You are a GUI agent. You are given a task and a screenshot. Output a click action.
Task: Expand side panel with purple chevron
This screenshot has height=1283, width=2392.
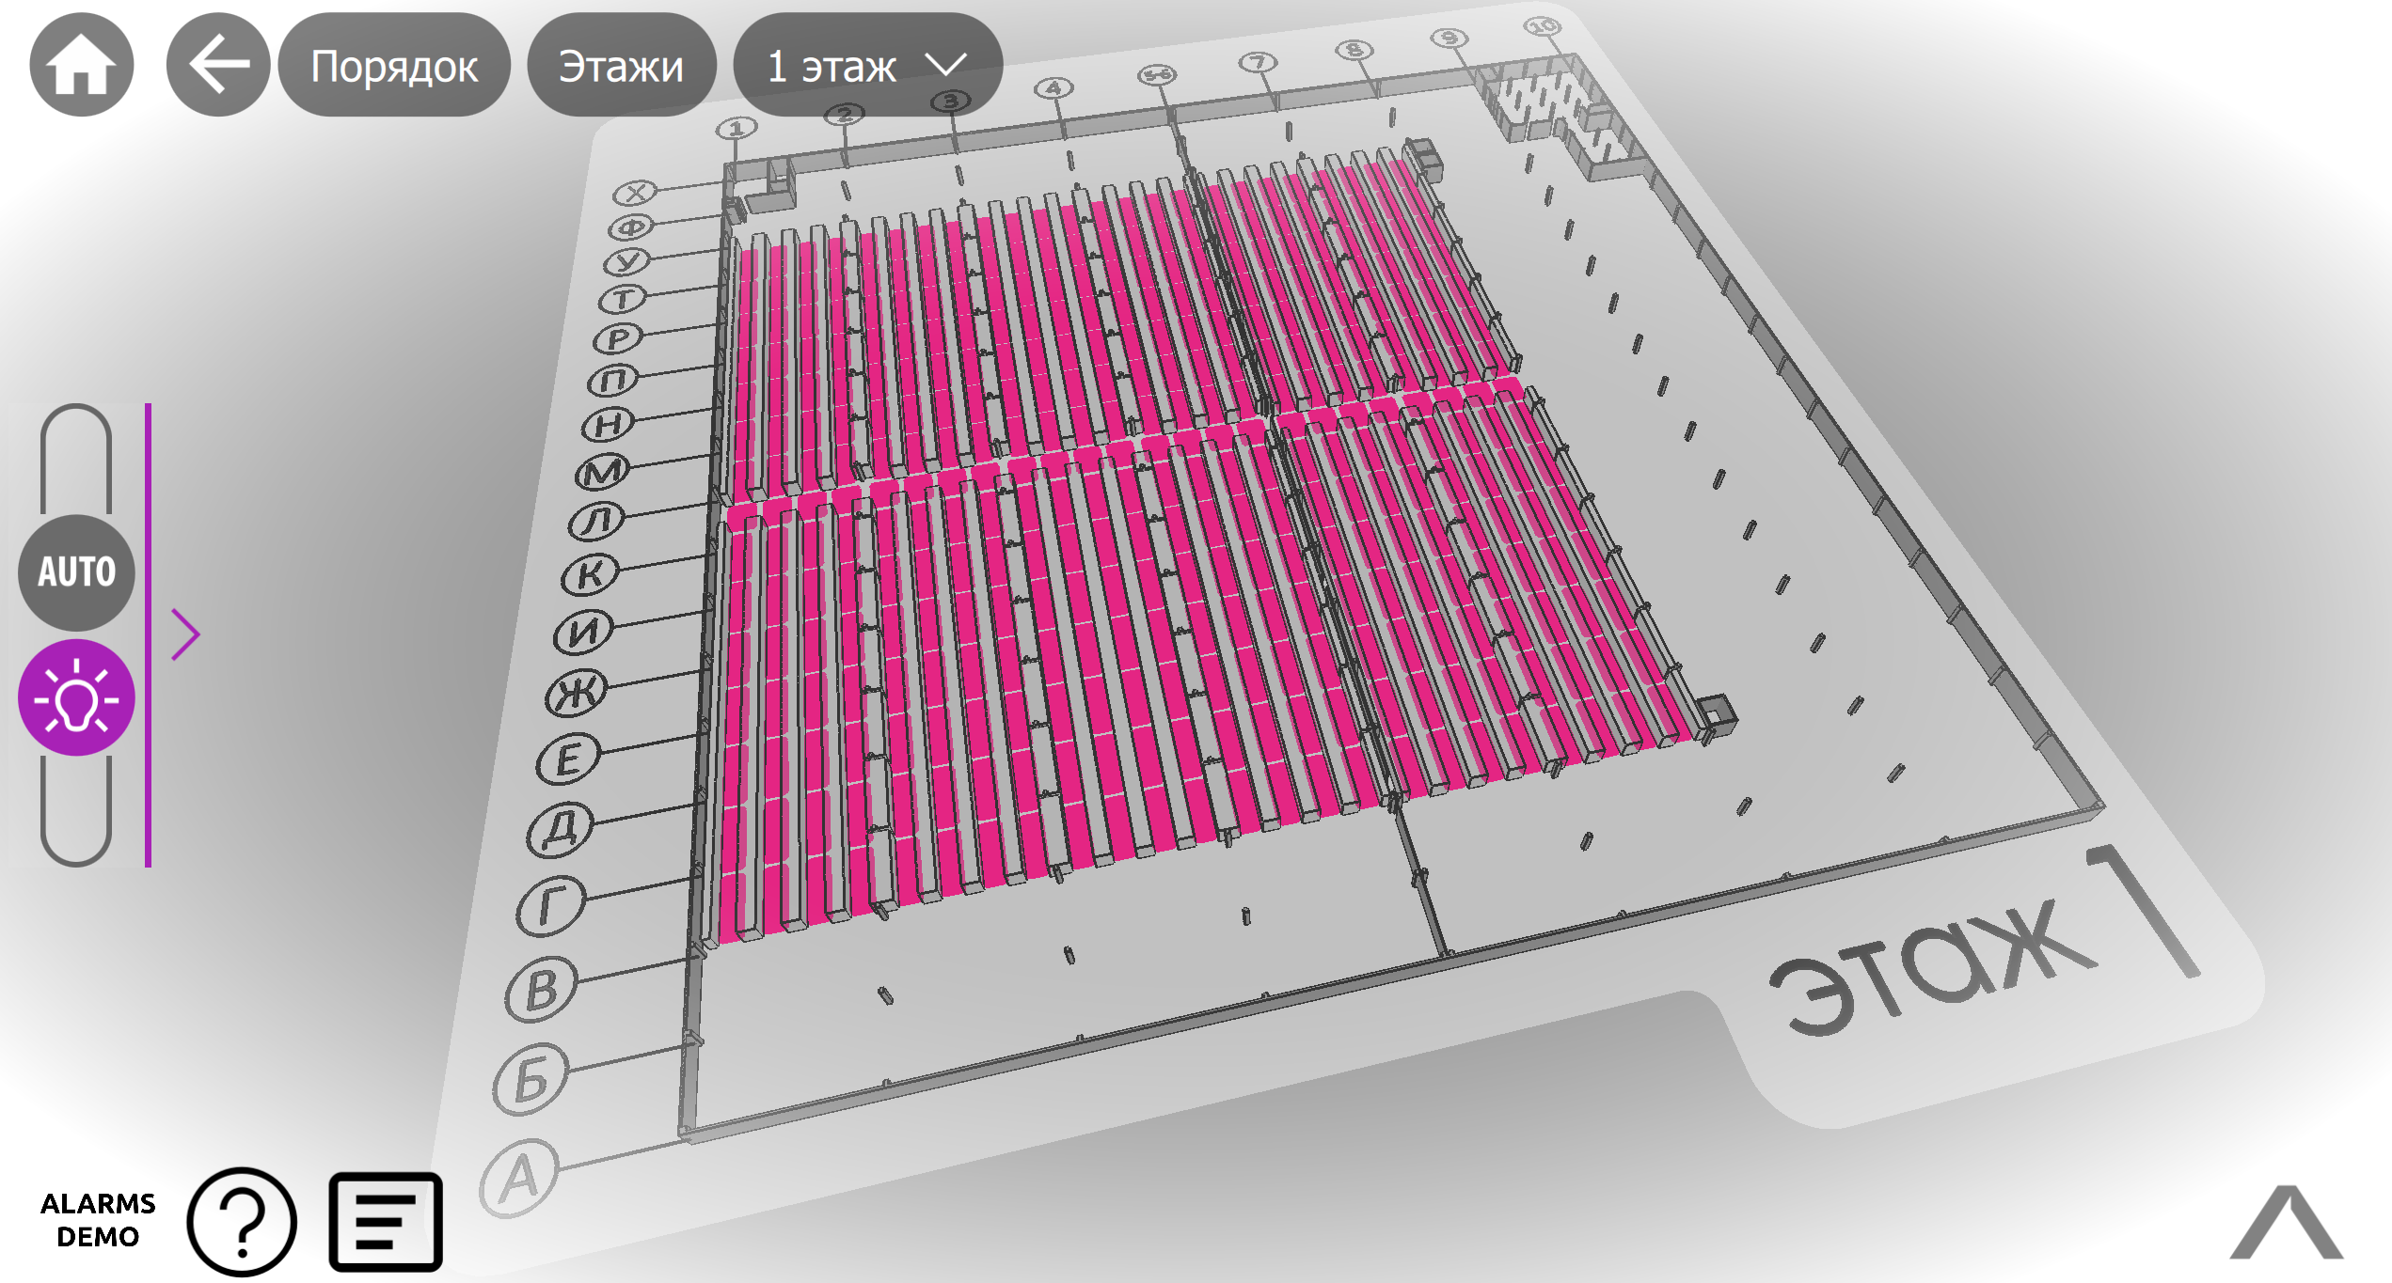(x=186, y=634)
